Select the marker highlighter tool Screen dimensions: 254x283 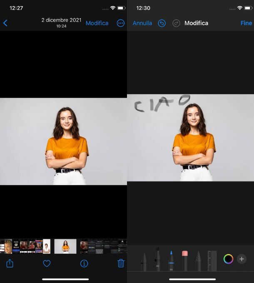click(x=157, y=259)
